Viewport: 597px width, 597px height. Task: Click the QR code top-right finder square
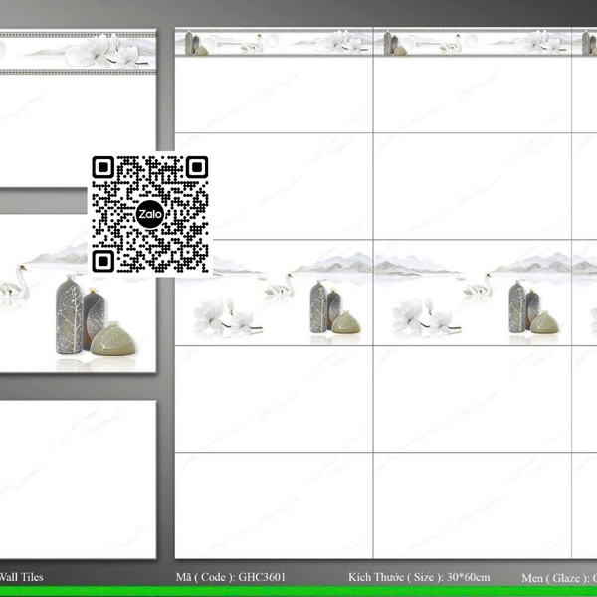[197, 167]
